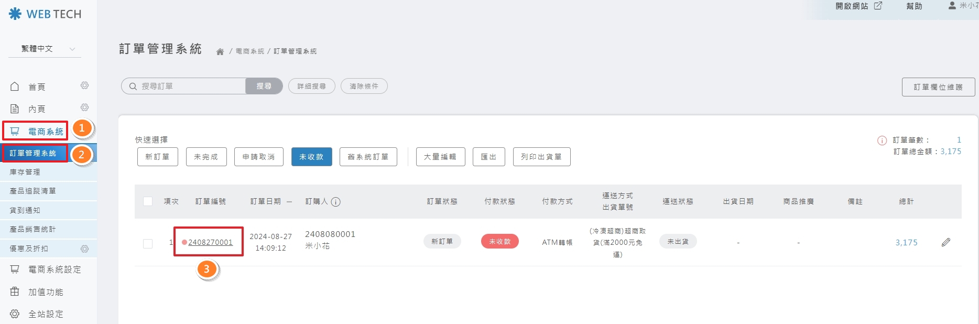The image size is (979, 324).
Task: Open order number 2408270001 link
Action: pyautogui.click(x=210, y=242)
